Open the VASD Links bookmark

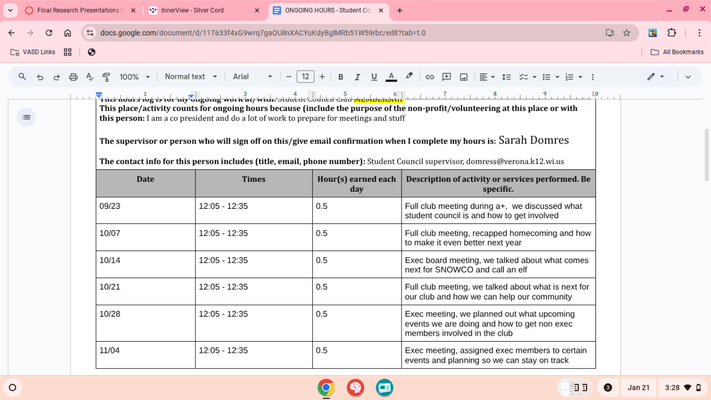(x=33, y=52)
